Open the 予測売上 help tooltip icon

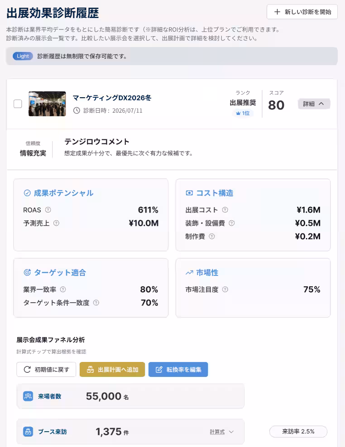pos(56,223)
